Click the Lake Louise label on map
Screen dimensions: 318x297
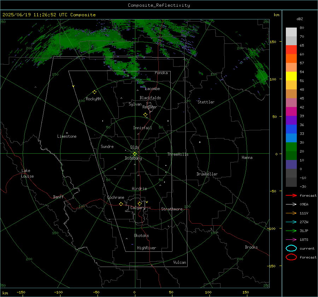click(x=27, y=173)
